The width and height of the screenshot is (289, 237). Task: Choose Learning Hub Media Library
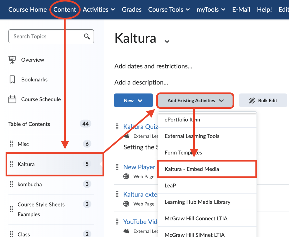pyautogui.click(x=207, y=202)
